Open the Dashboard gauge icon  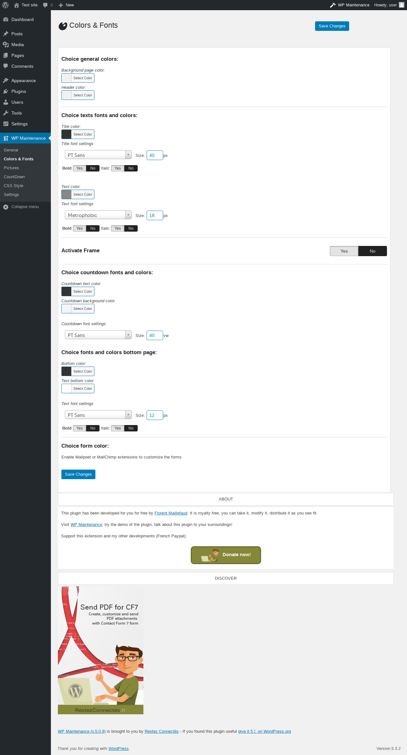pyautogui.click(x=6, y=19)
